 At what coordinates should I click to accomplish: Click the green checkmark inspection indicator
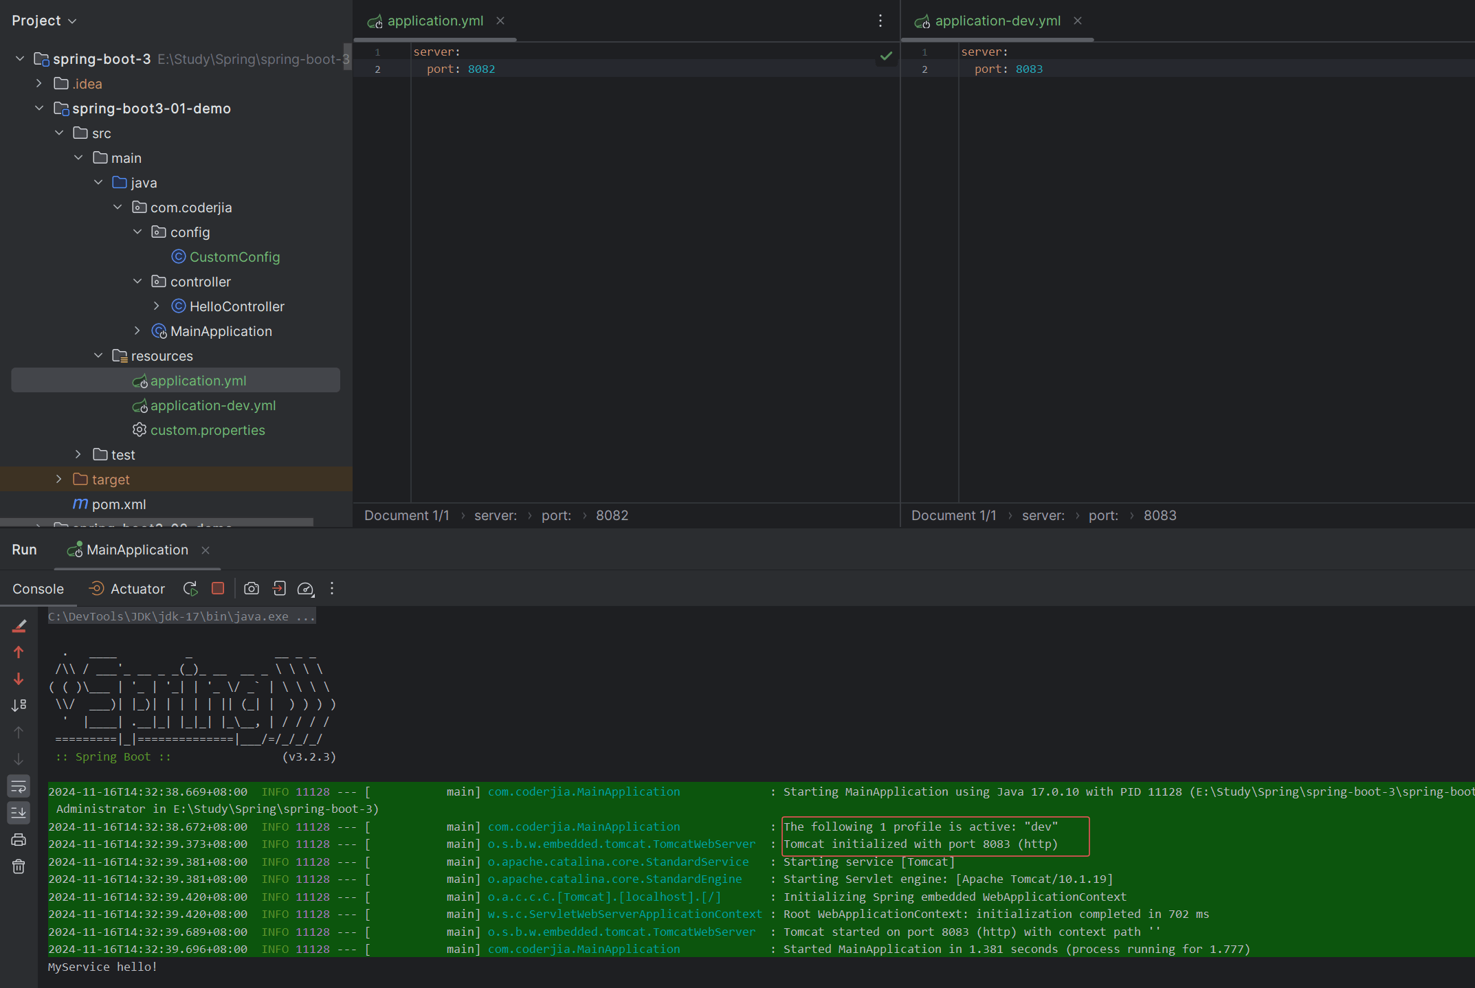[886, 56]
